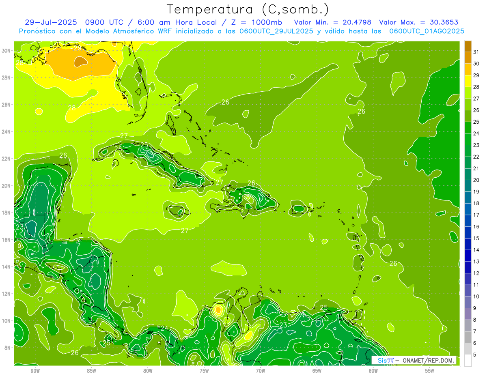Click the '22N' latitude label

pyautogui.click(x=6, y=159)
